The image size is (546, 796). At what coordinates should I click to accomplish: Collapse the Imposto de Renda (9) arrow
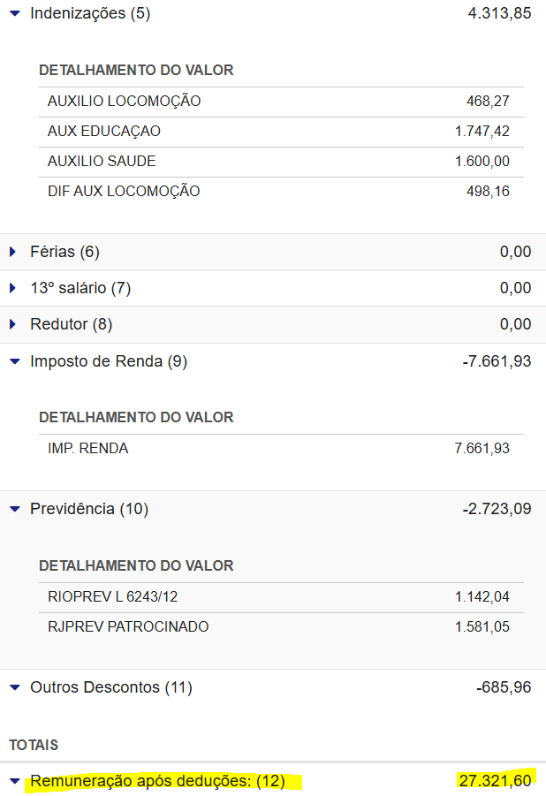(x=14, y=361)
